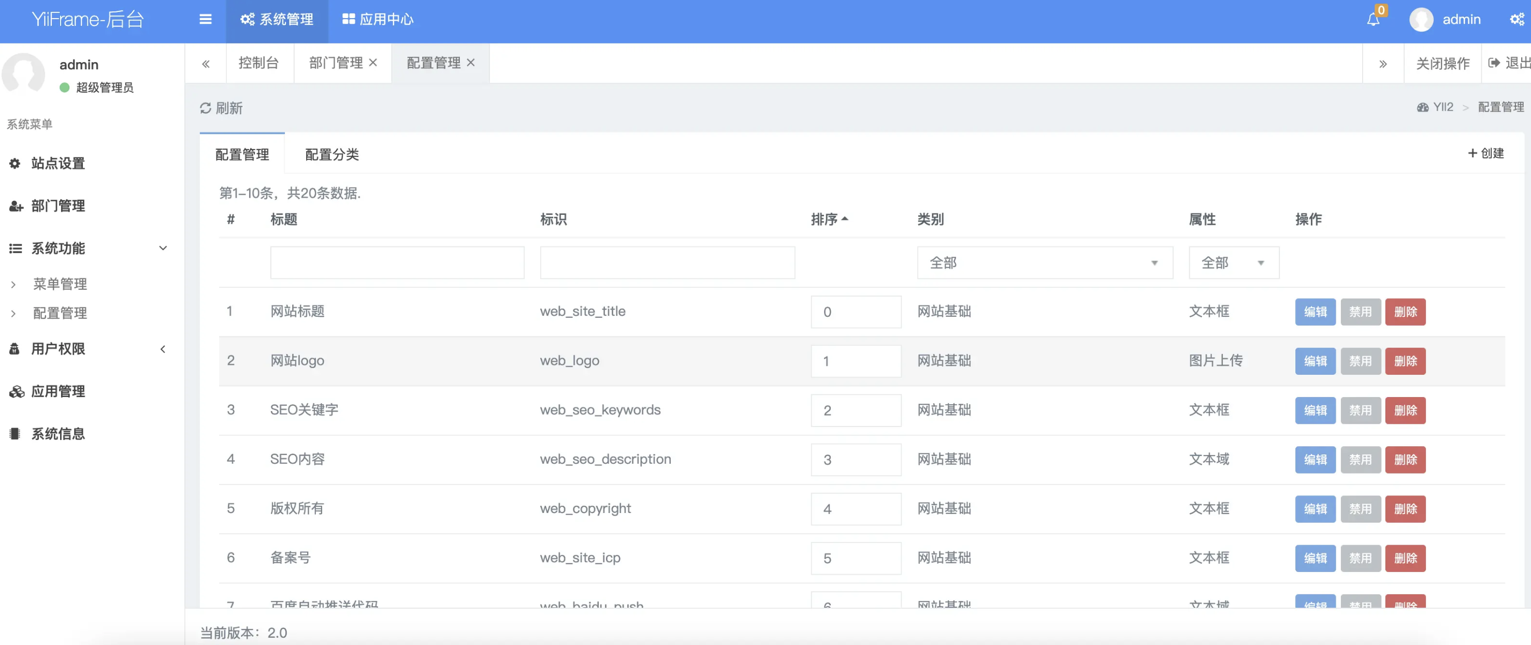1531x645 pixels.
Task: Edit the 版权所有 row
Action: (1315, 509)
